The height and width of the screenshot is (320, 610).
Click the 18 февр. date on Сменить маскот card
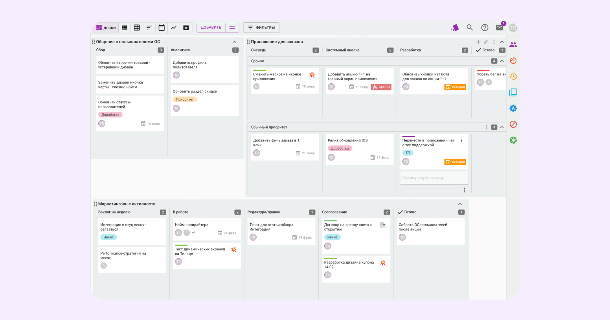(x=306, y=86)
